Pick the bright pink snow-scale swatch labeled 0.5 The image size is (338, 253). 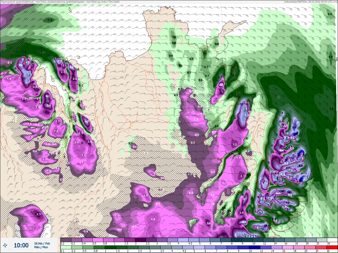click(98, 240)
